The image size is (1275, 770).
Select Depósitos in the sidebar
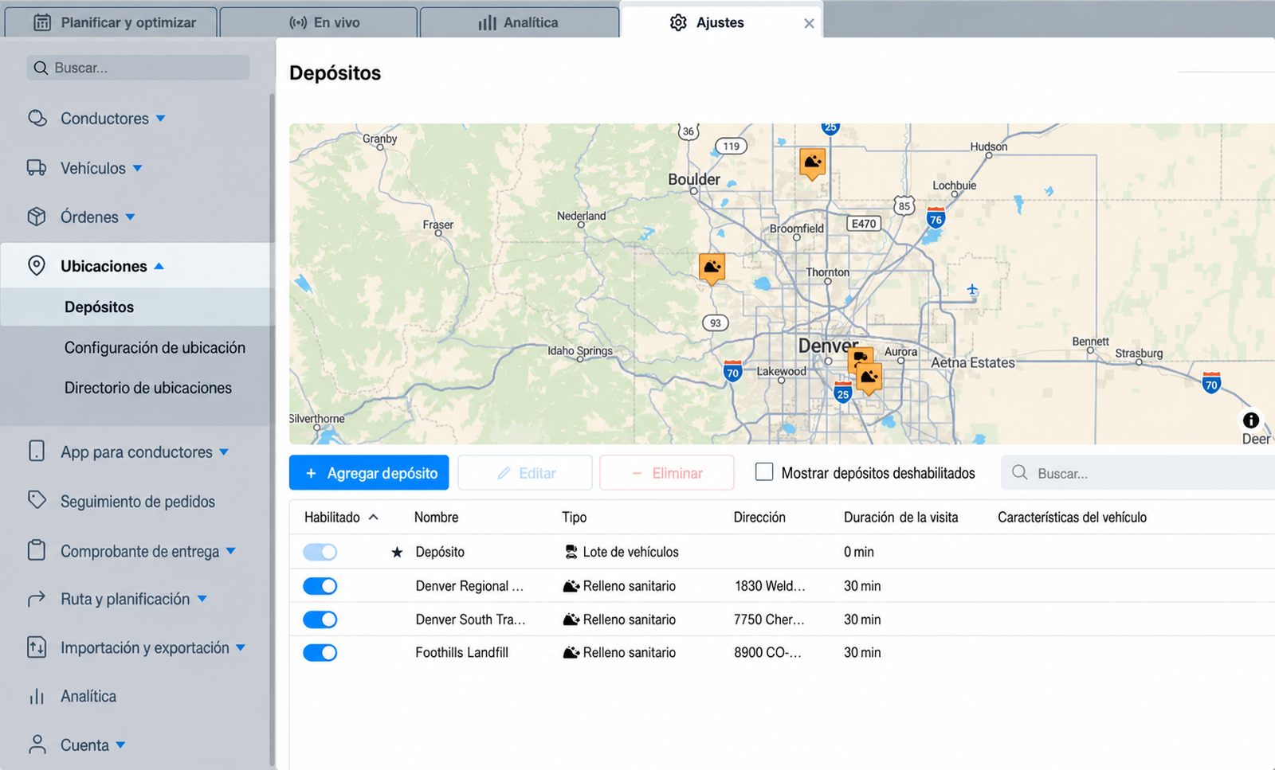(x=99, y=307)
